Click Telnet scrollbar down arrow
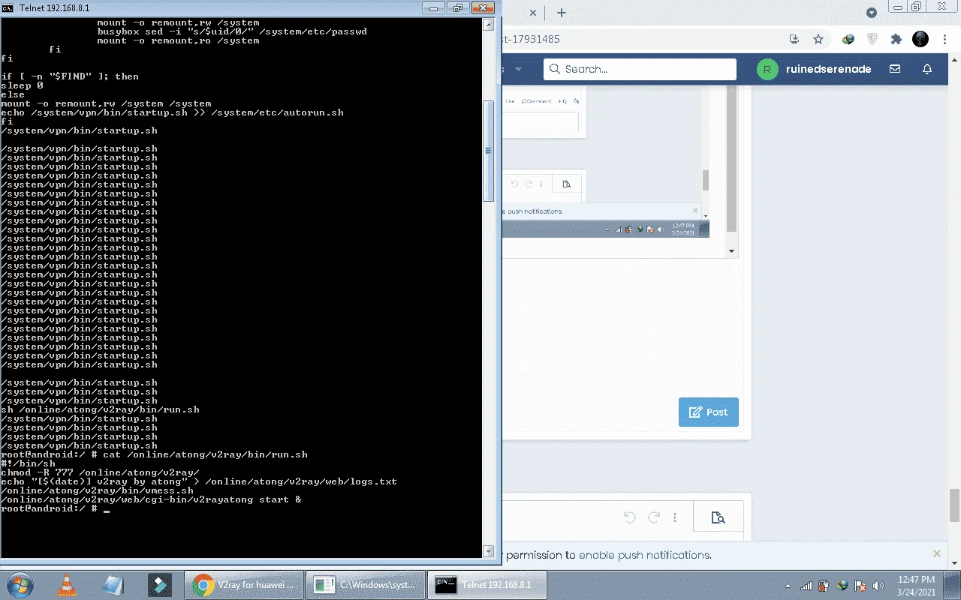The image size is (961, 600). click(488, 551)
